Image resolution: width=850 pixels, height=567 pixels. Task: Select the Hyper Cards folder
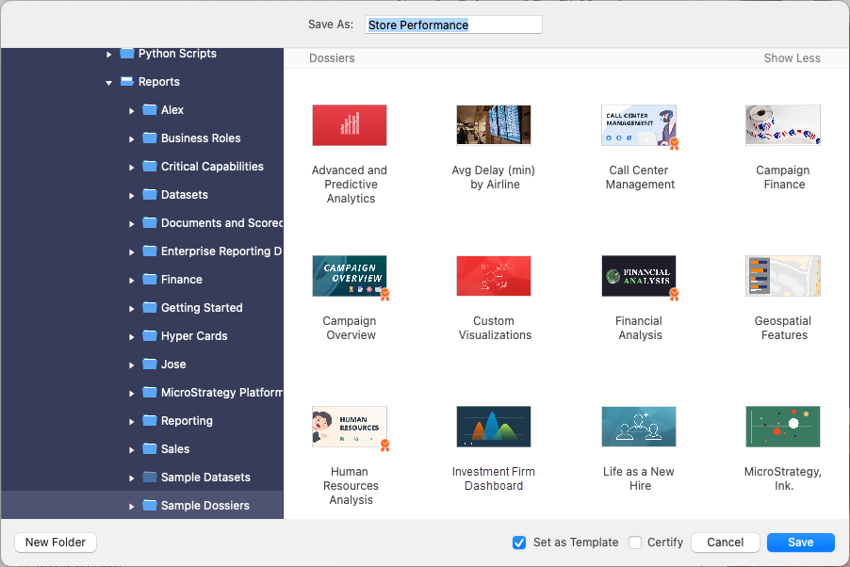click(194, 336)
